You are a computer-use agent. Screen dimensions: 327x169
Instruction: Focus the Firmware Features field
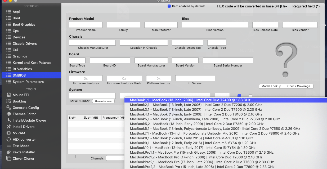[x=86, y=78]
